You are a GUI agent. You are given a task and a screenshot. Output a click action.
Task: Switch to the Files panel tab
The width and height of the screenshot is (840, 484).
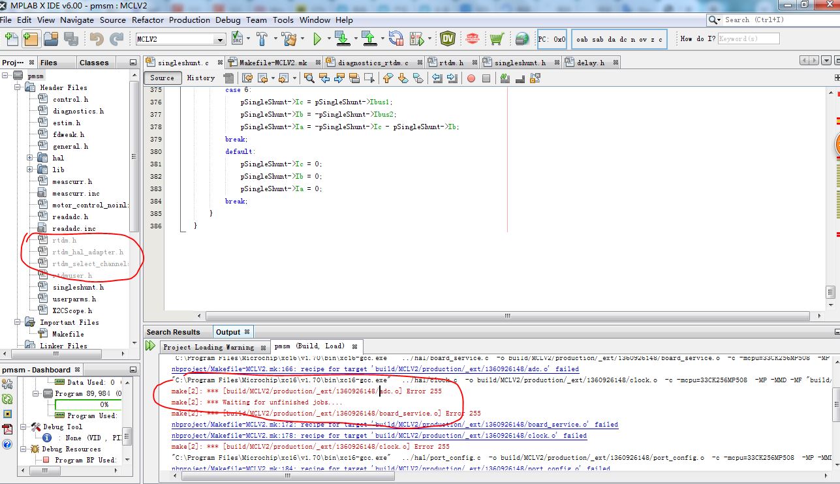pos(49,63)
